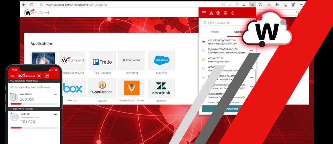Open the hamburger menu in password popup
The width and height of the screenshot is (333, 144).
tap(204, 13)
